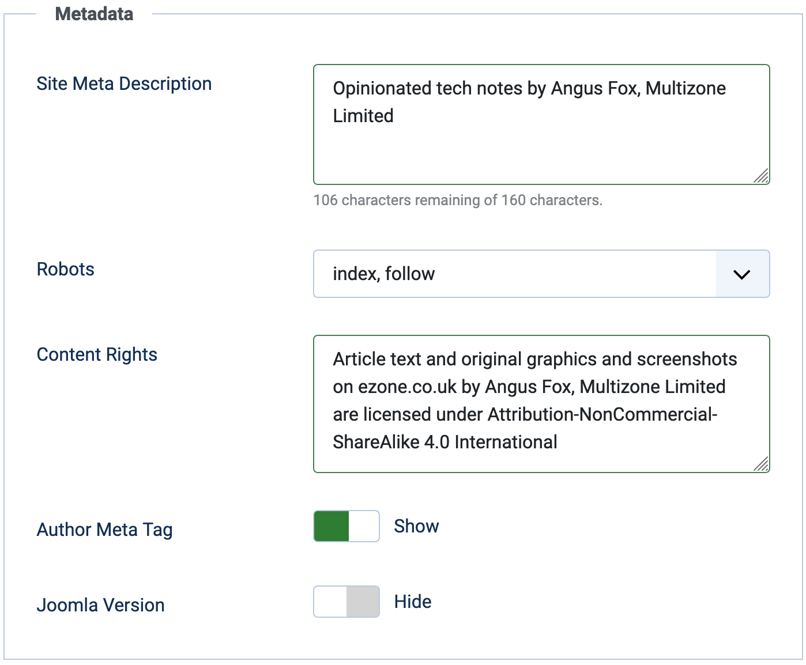The image size is (806, 665).
Task: Select the 'index, follow' Robots value
Action: [x=384, y=274]
